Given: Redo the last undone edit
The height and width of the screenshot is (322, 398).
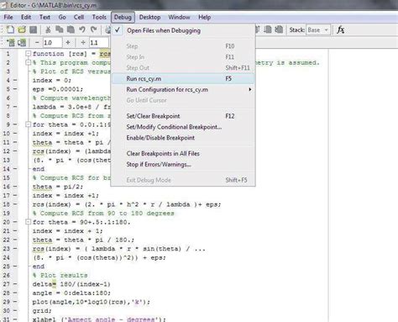Looking at the screenshot, I should point(93,29).
